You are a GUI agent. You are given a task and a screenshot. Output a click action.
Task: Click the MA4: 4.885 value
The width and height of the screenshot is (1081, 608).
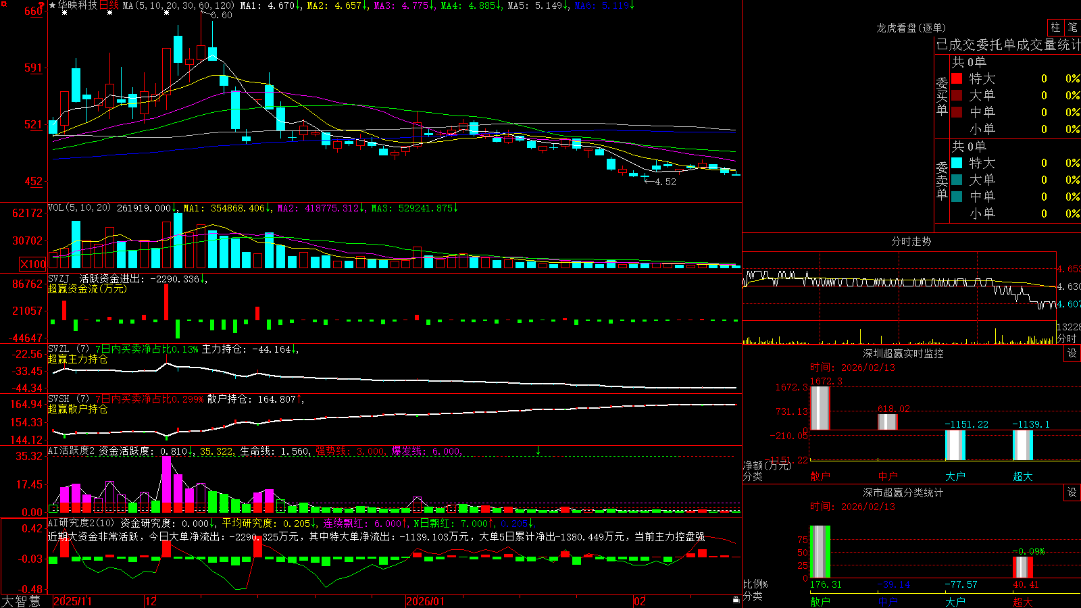click(468, 5)
